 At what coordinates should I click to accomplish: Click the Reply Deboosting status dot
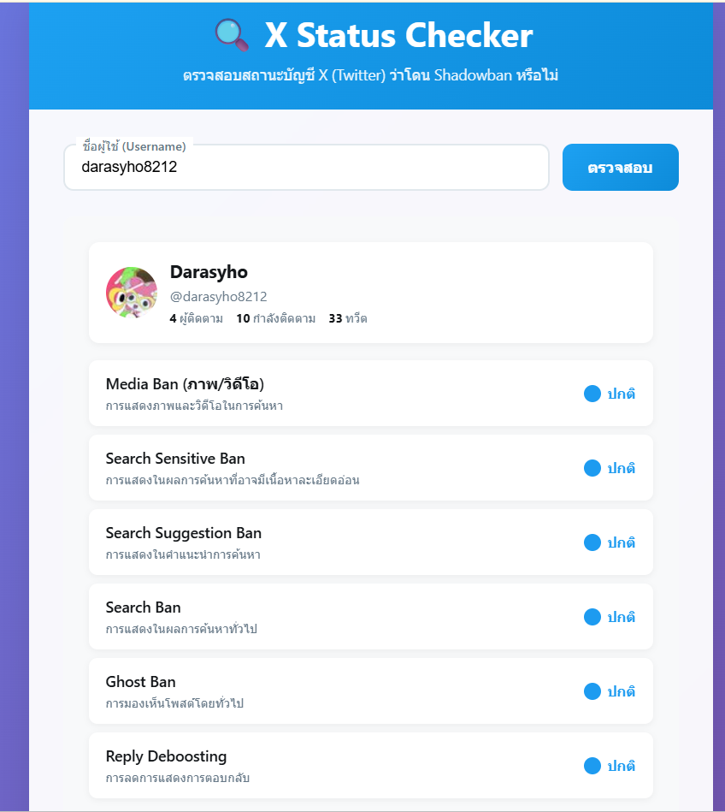point(592,766)
